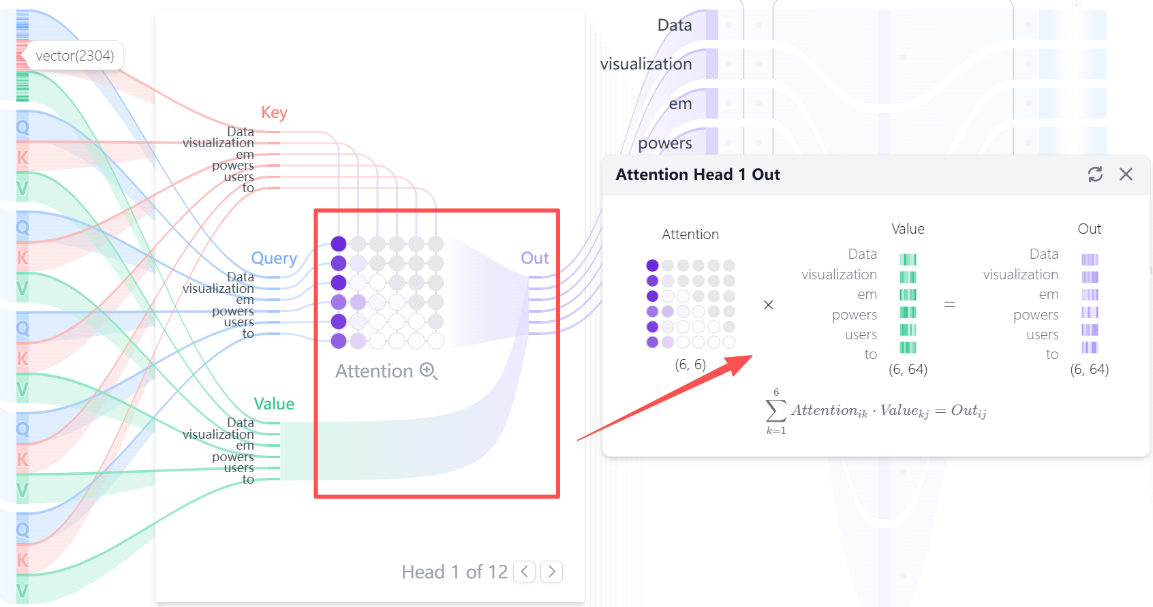Screen dimensions: 1153x607
Task: Click the vector(2304) tooltip label
Action: pyautogui.click(x=75, y=56)
